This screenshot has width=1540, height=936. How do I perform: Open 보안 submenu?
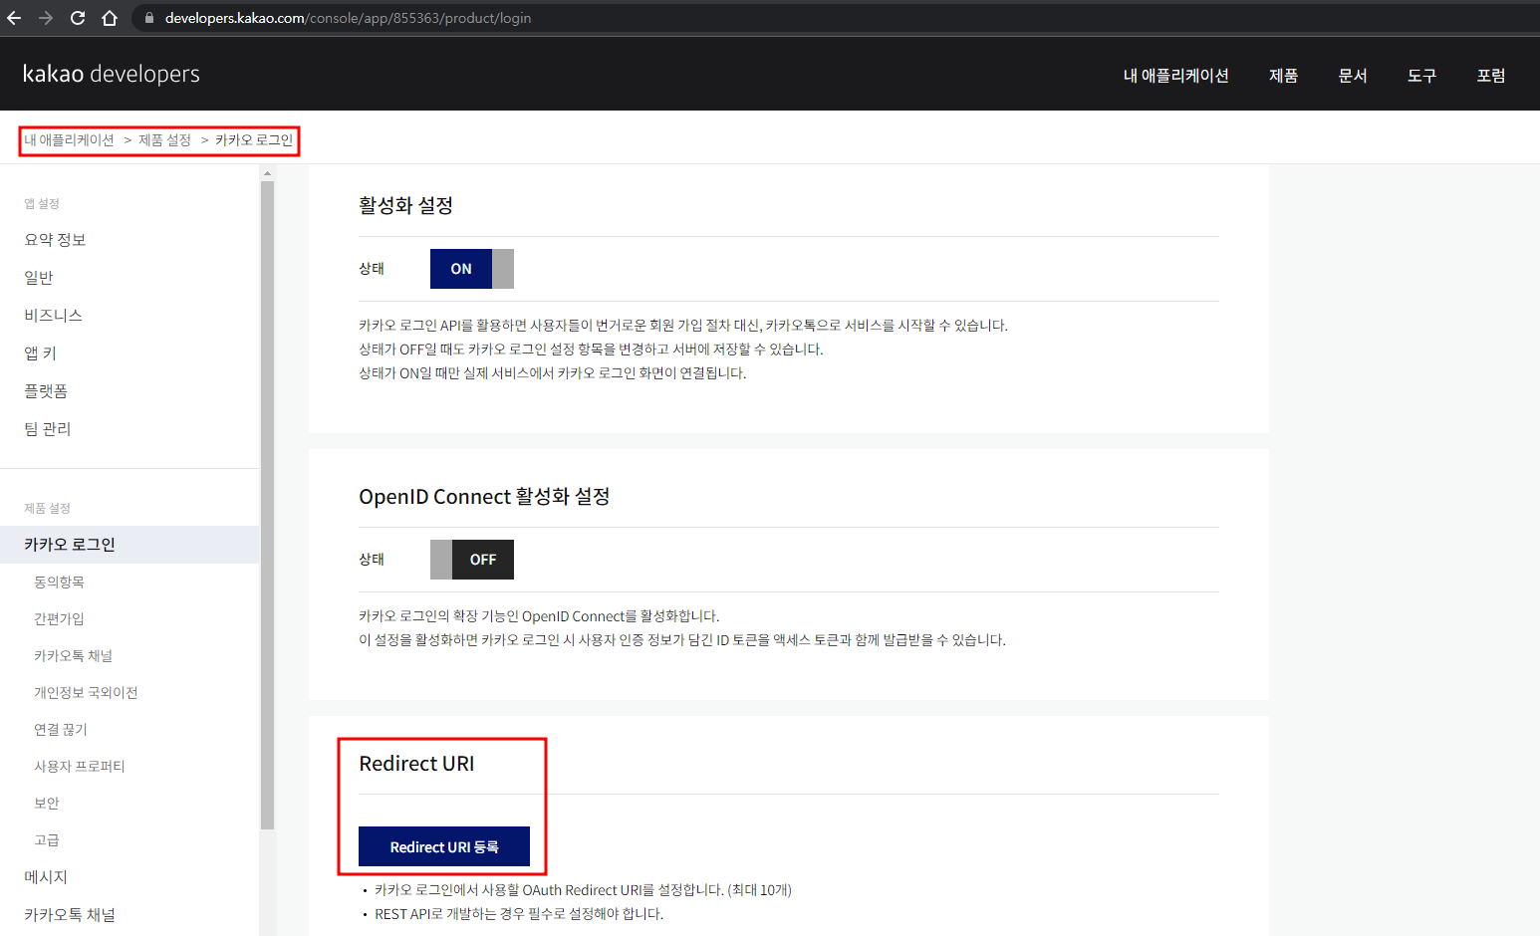point(47,804)
